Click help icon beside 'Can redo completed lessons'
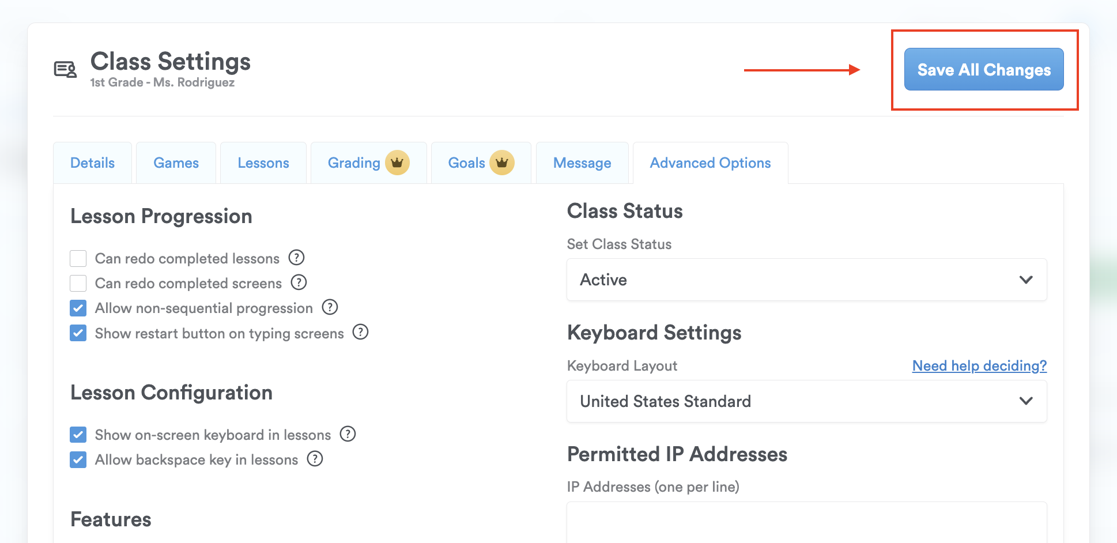 tap(296, 257)
